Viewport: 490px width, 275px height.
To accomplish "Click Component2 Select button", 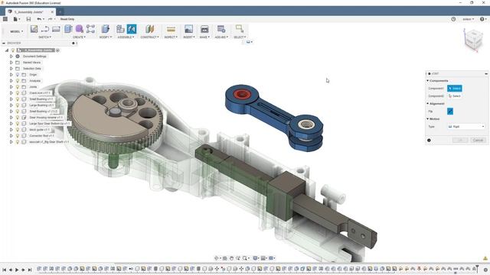I will click(x=454, y=96).
